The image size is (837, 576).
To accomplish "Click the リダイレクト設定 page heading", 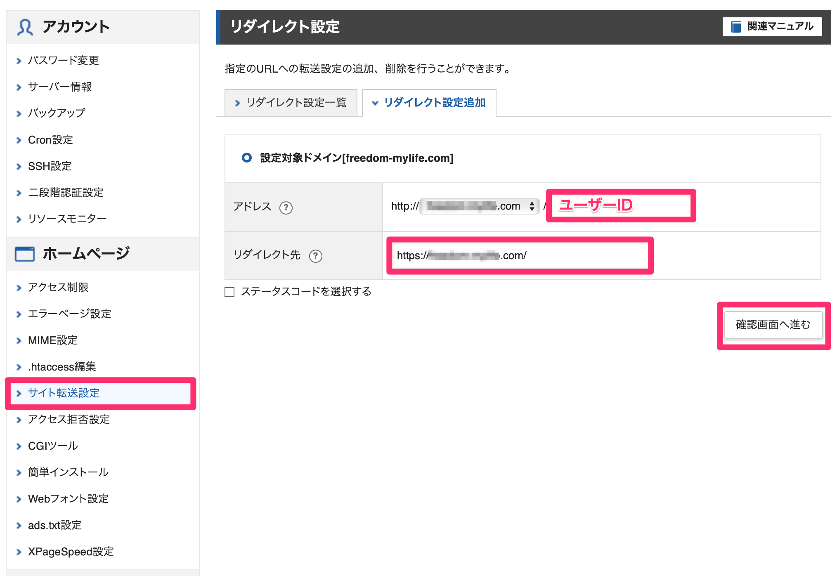I will [285, 27].
